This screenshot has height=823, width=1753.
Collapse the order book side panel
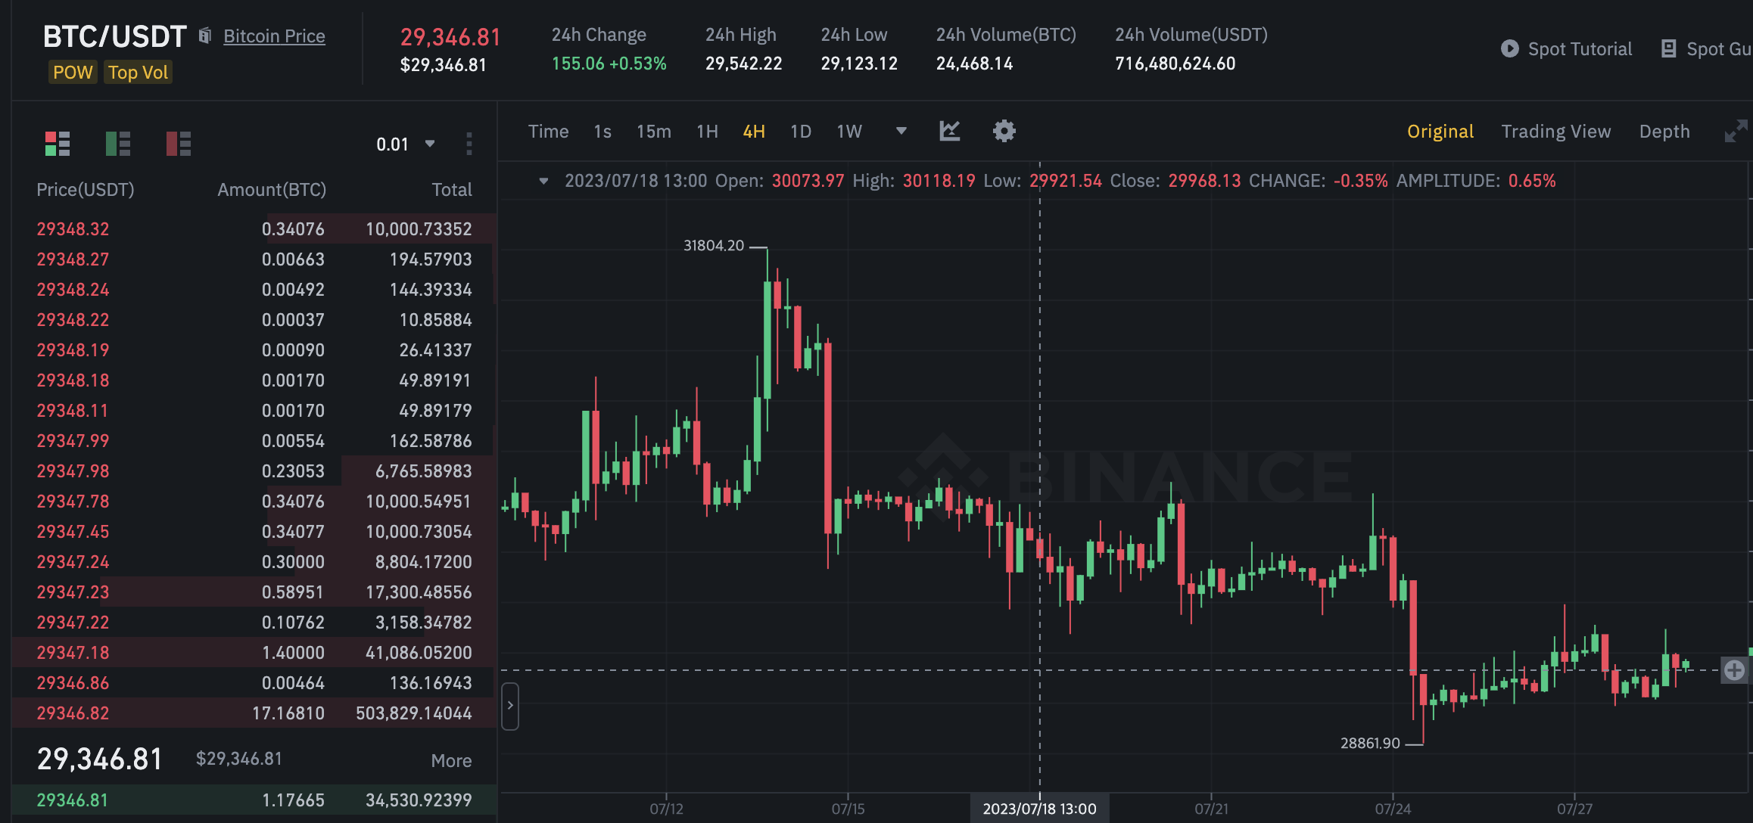coord(510,705)
